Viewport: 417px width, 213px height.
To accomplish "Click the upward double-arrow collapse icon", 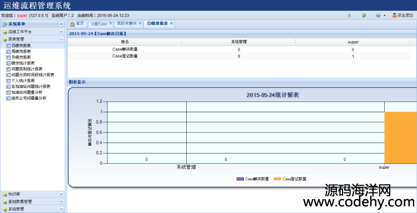I will pos(350,16).
